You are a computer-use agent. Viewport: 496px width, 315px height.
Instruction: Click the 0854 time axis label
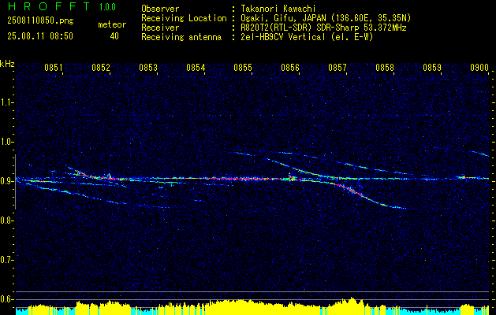(x=196, y=68)
